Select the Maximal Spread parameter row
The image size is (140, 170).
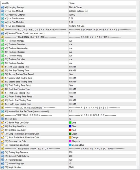pyautogui.click(x=68, y=160)
